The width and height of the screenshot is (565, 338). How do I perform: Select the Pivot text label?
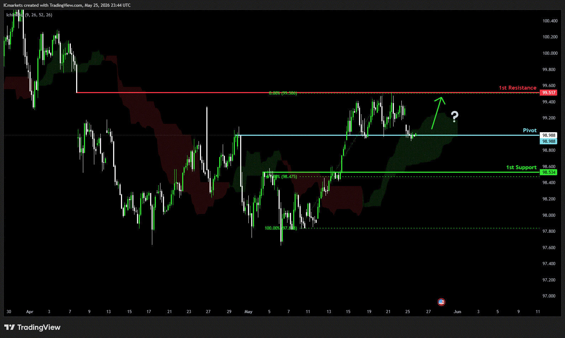(529, 130)
